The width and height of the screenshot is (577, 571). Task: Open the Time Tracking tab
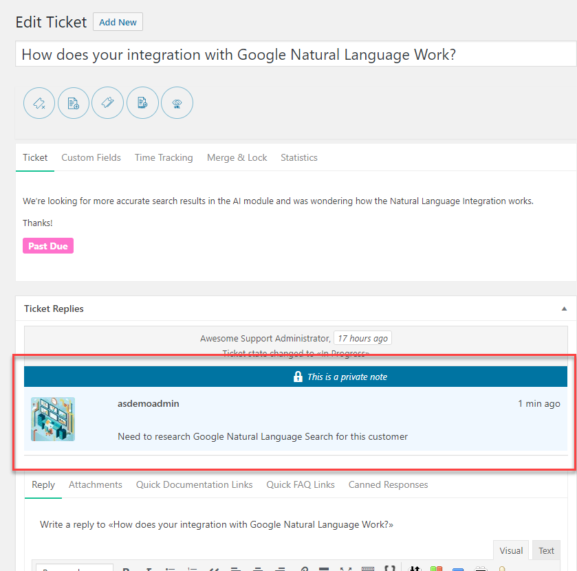[x=164, y=158]
